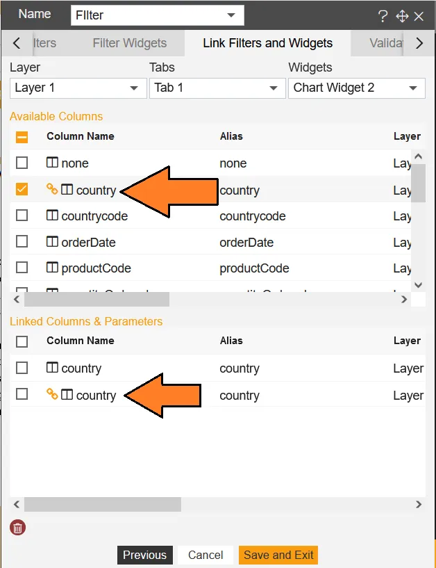Open the Layer 1 dropdown
The width and height of the screenshot is (436, 568).
(x=76, y=88)
